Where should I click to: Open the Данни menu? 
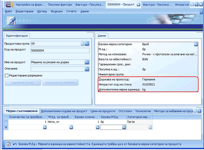pos(84,11)
